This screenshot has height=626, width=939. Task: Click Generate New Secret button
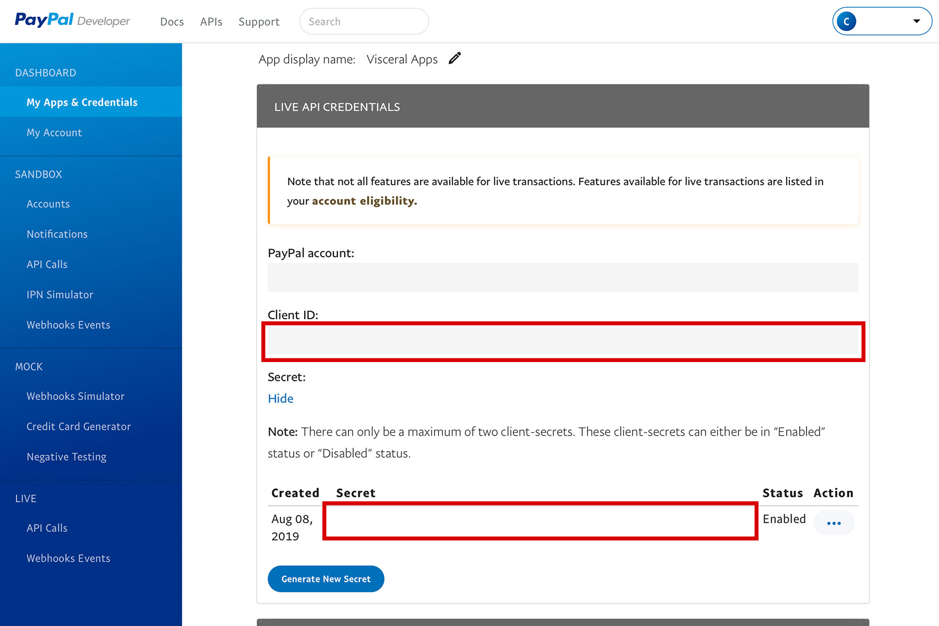pos(326,579)
